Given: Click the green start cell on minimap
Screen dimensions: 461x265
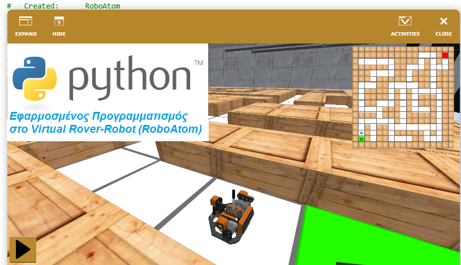Looking at the screenshot, I should (x=361, y=138).
